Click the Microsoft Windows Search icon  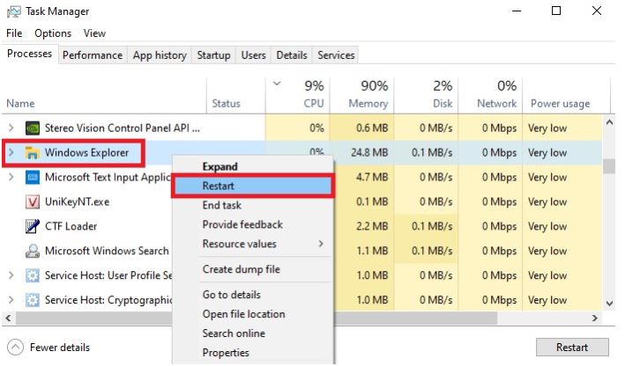click(x=33, y=251)
